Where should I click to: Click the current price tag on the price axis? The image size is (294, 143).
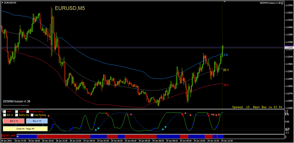pyautogui.click(x=289, y=48)
